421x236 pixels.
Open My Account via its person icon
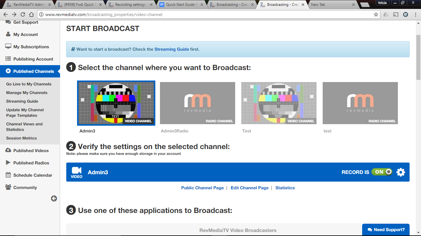8,34
